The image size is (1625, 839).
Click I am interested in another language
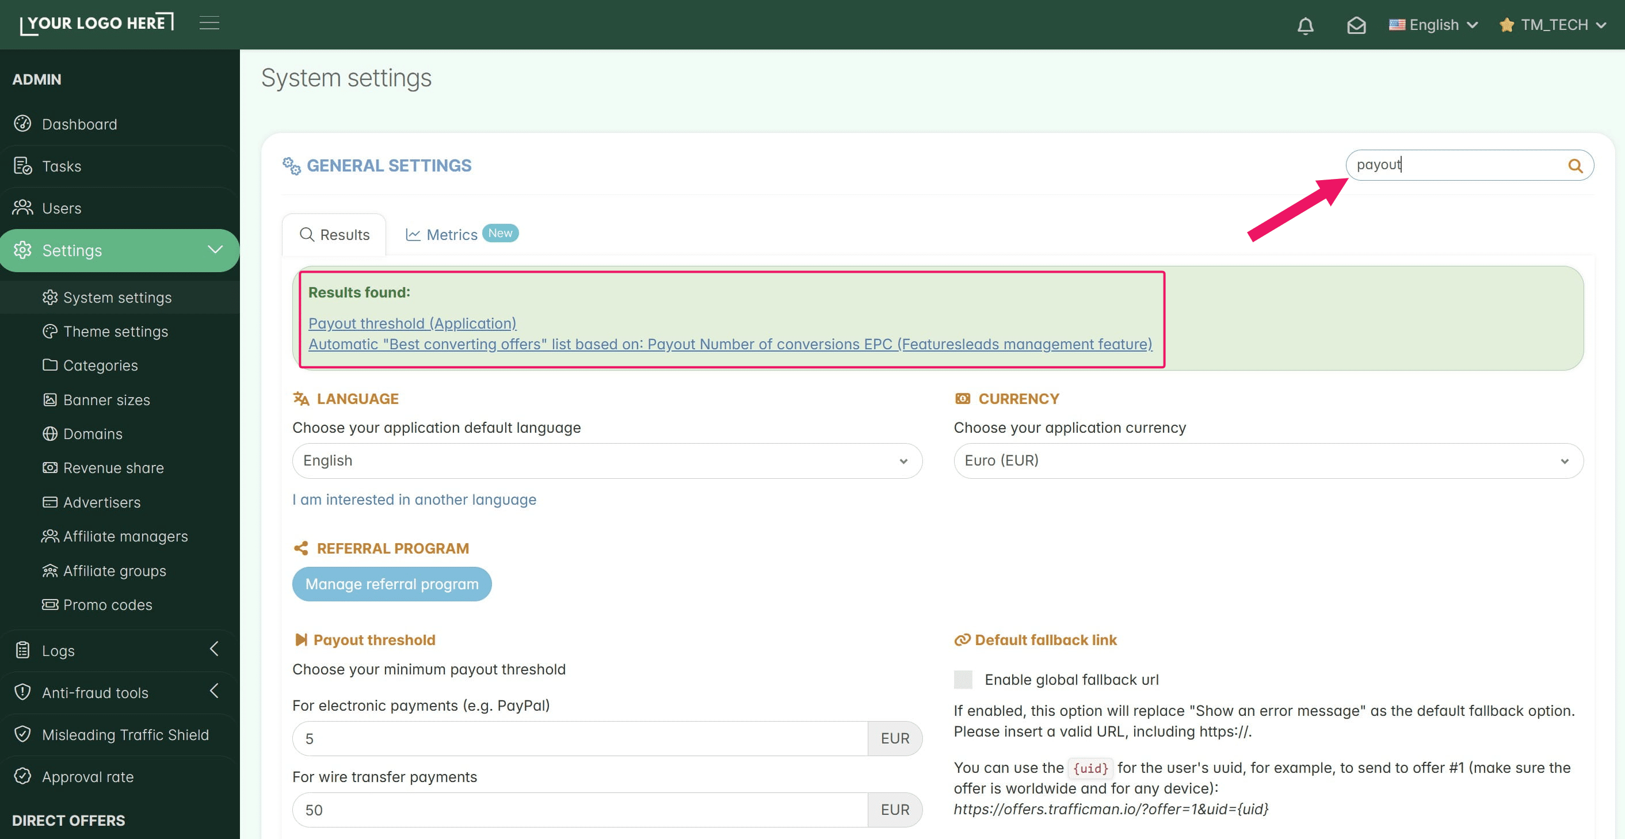coord(414,499)
